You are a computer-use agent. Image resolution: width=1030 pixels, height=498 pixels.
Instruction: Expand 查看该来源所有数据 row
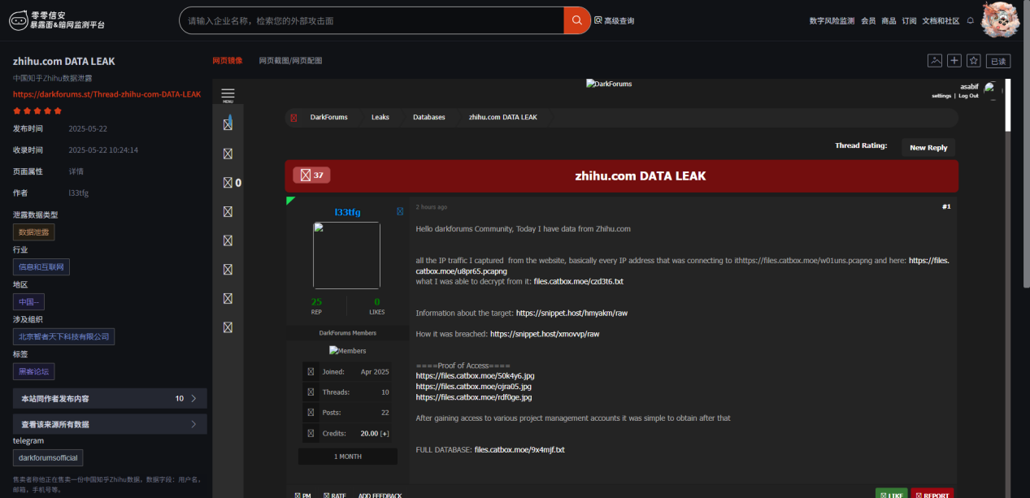point(110,424)
